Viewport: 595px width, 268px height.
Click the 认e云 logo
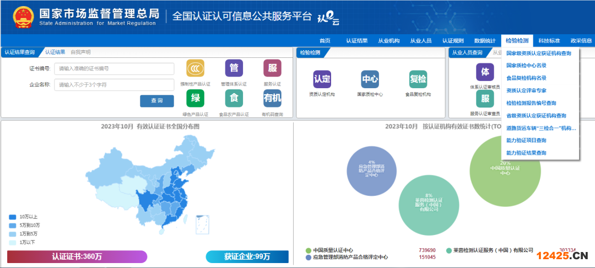[328, 19]
